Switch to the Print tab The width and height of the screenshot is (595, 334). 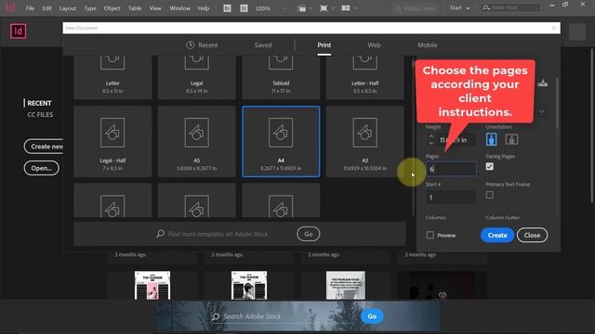coord(324,45)
